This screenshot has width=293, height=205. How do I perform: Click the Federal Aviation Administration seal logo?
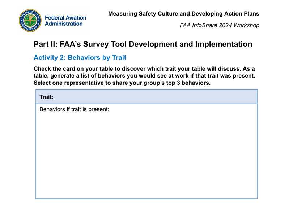pos(30,21)
